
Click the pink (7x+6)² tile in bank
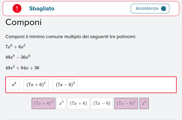(43, 103)
